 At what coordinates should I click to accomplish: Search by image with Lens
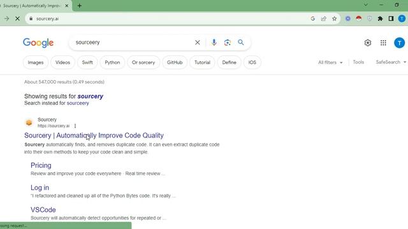click(228, 43)
